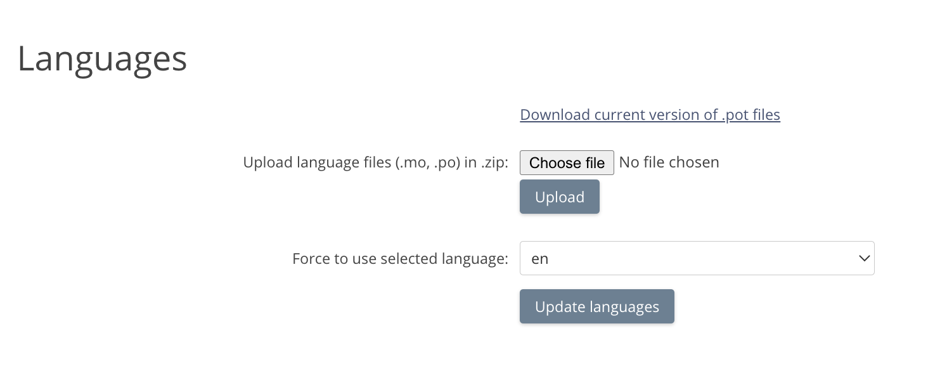Viewport: 947px width, 378px height.
Task: Click the Languages page heading
Action: [x=102, y=59]
